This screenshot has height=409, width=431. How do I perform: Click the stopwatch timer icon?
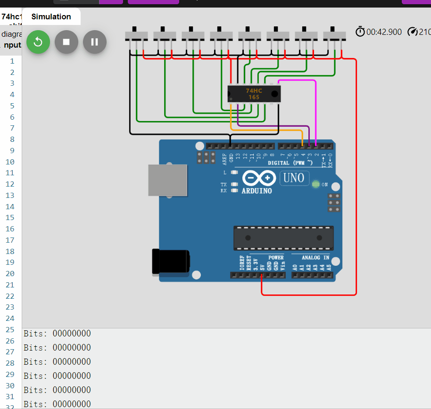[360, 32]
